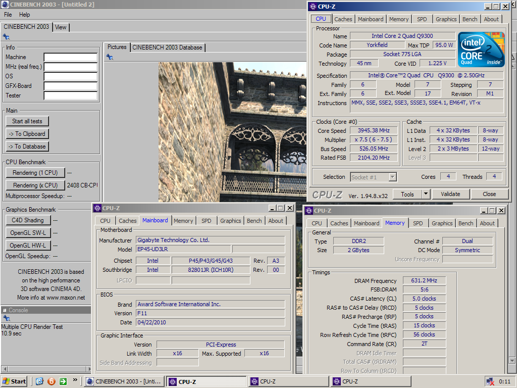
Task: Open Bench tab in top CPU-Z window
Action: pyautogui.click(x=470, y=19)
